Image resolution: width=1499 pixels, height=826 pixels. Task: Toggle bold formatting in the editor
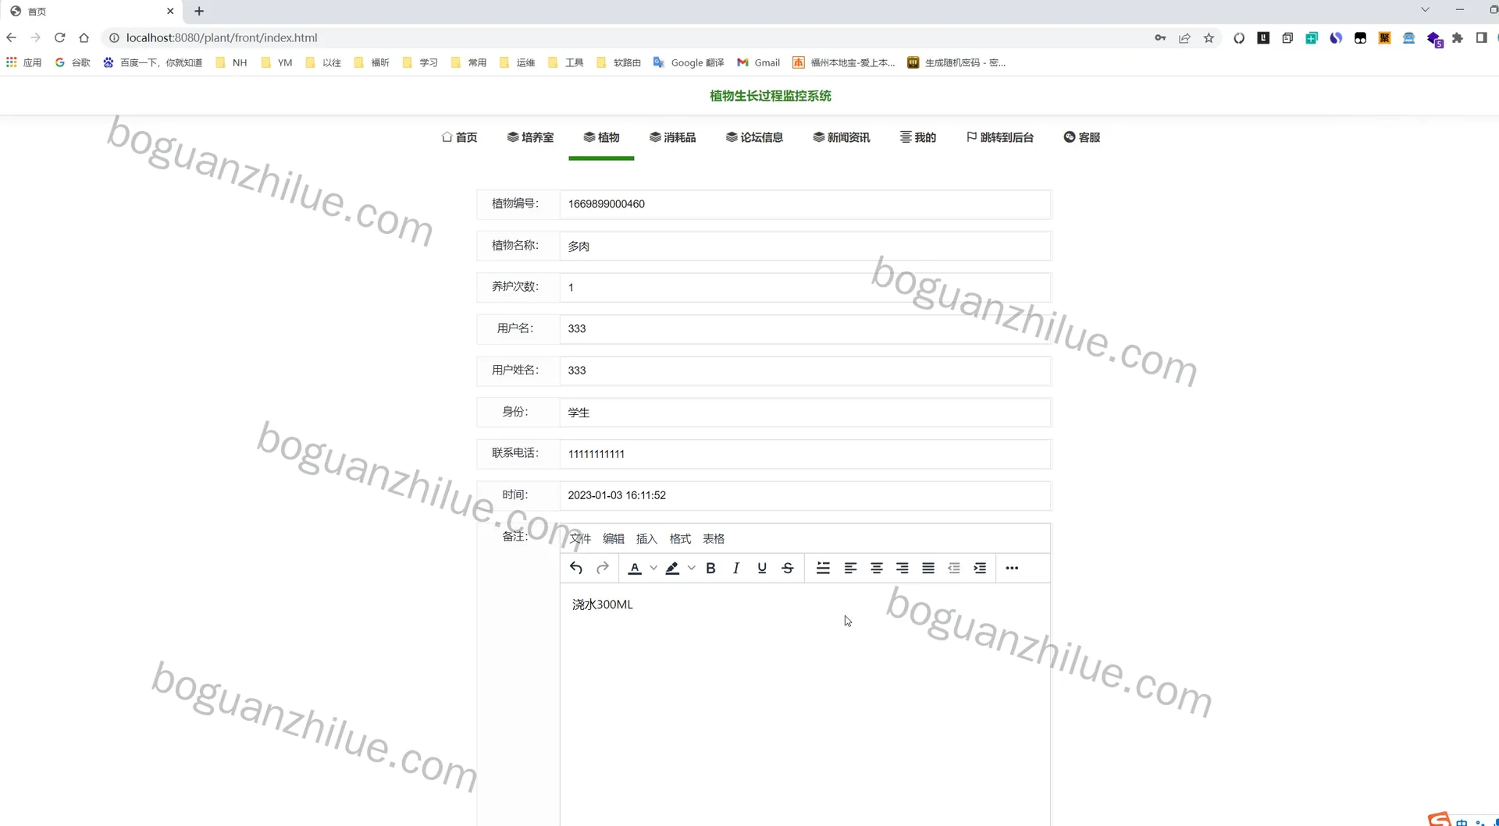(710, 569)
